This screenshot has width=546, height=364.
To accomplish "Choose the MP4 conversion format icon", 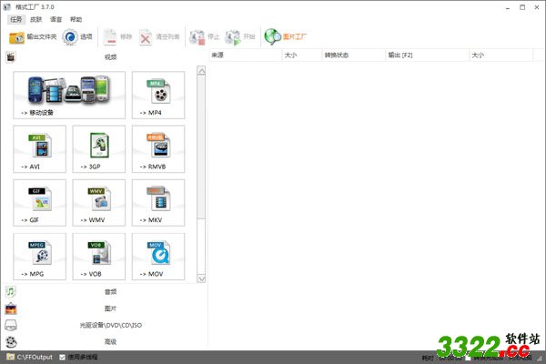I will coord(157,95).
